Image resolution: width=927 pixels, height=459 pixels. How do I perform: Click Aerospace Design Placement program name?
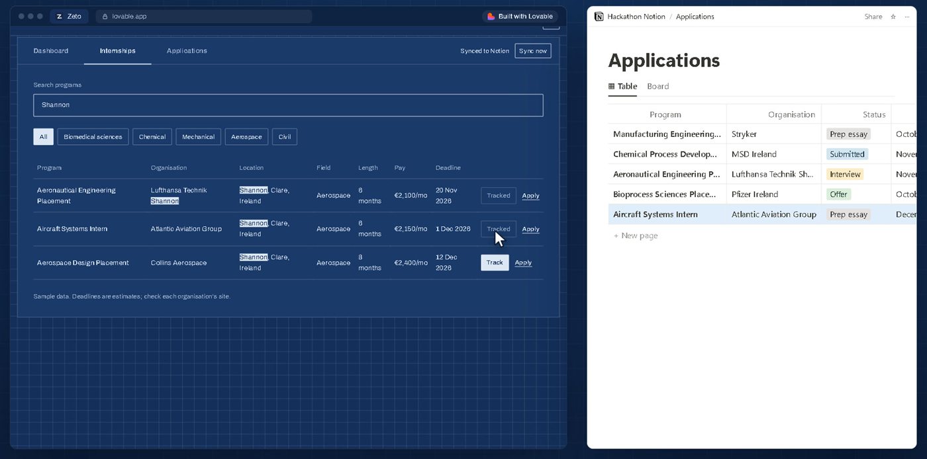click(x=83, y=263)
